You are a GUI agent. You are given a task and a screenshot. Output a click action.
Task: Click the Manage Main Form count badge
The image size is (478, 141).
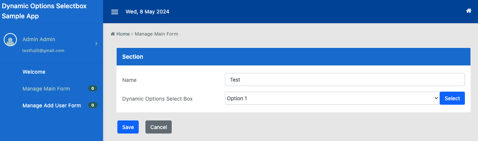click(93, 89)
